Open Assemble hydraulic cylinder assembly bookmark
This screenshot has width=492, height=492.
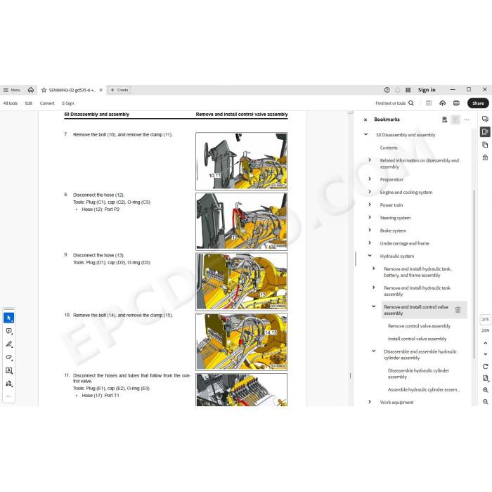click(424, 389)
